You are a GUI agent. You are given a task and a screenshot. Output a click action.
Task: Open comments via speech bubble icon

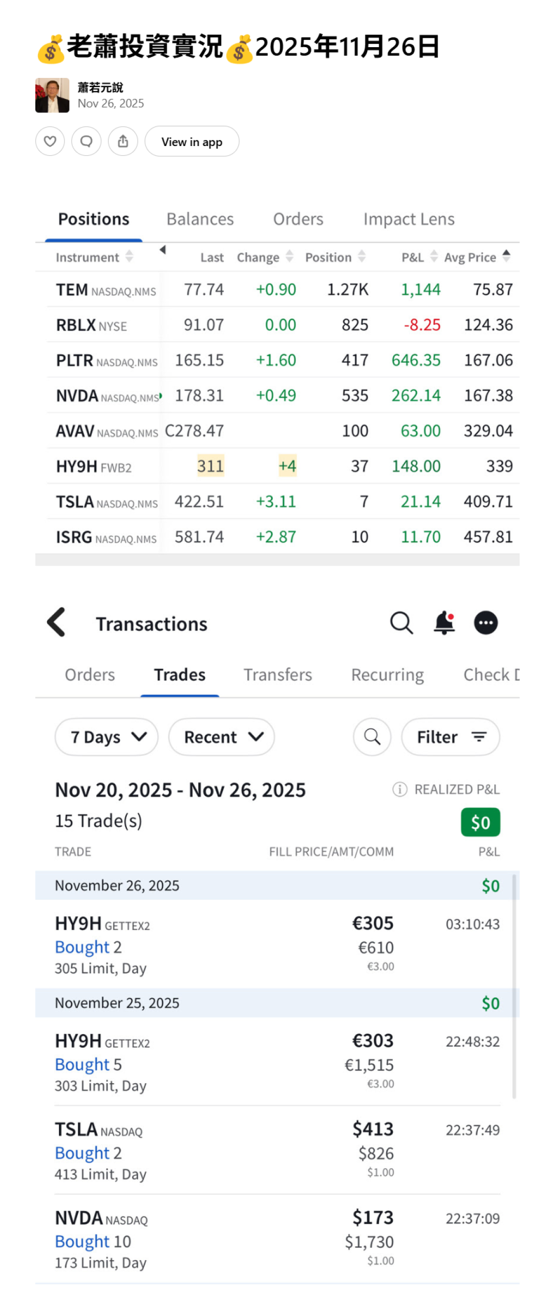point(87,141)
